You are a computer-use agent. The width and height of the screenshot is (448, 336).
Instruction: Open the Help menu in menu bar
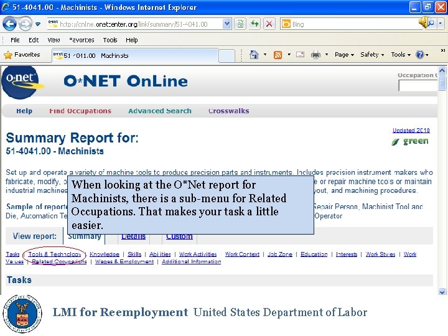click(132, 40)
